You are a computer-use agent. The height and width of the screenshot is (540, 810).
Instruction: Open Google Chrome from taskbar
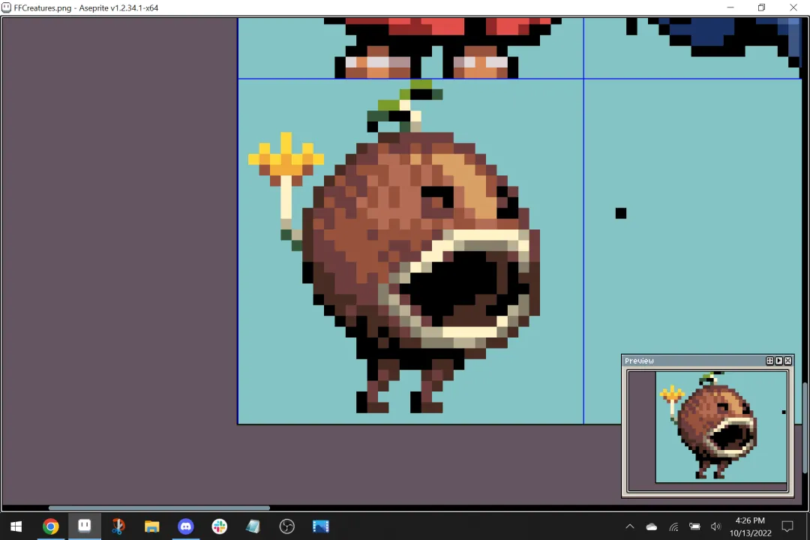[51, 526]
